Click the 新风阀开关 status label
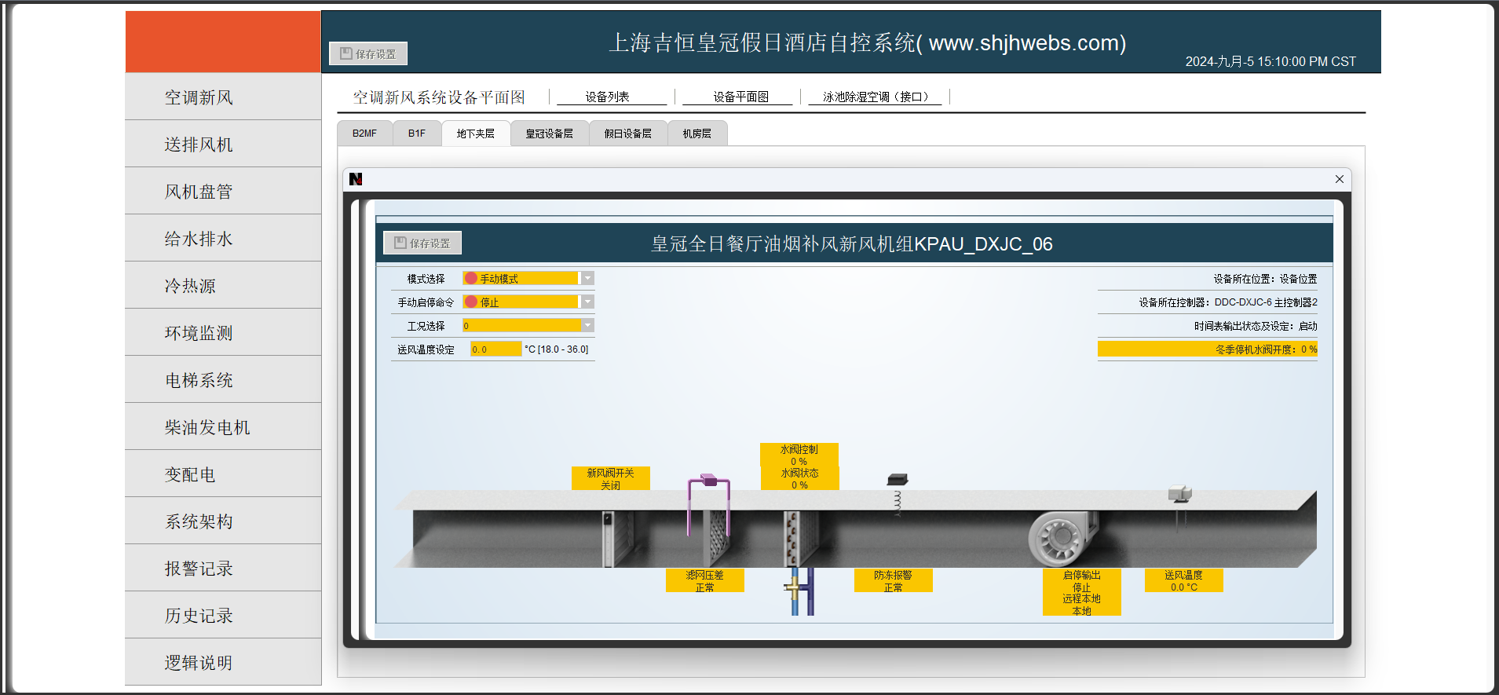The height and width of the screenshot is (695, 1499). coord(611,478)
